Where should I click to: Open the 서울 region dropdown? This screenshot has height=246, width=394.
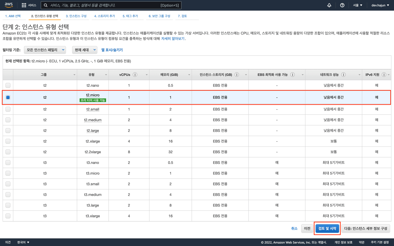click(358, 5)
